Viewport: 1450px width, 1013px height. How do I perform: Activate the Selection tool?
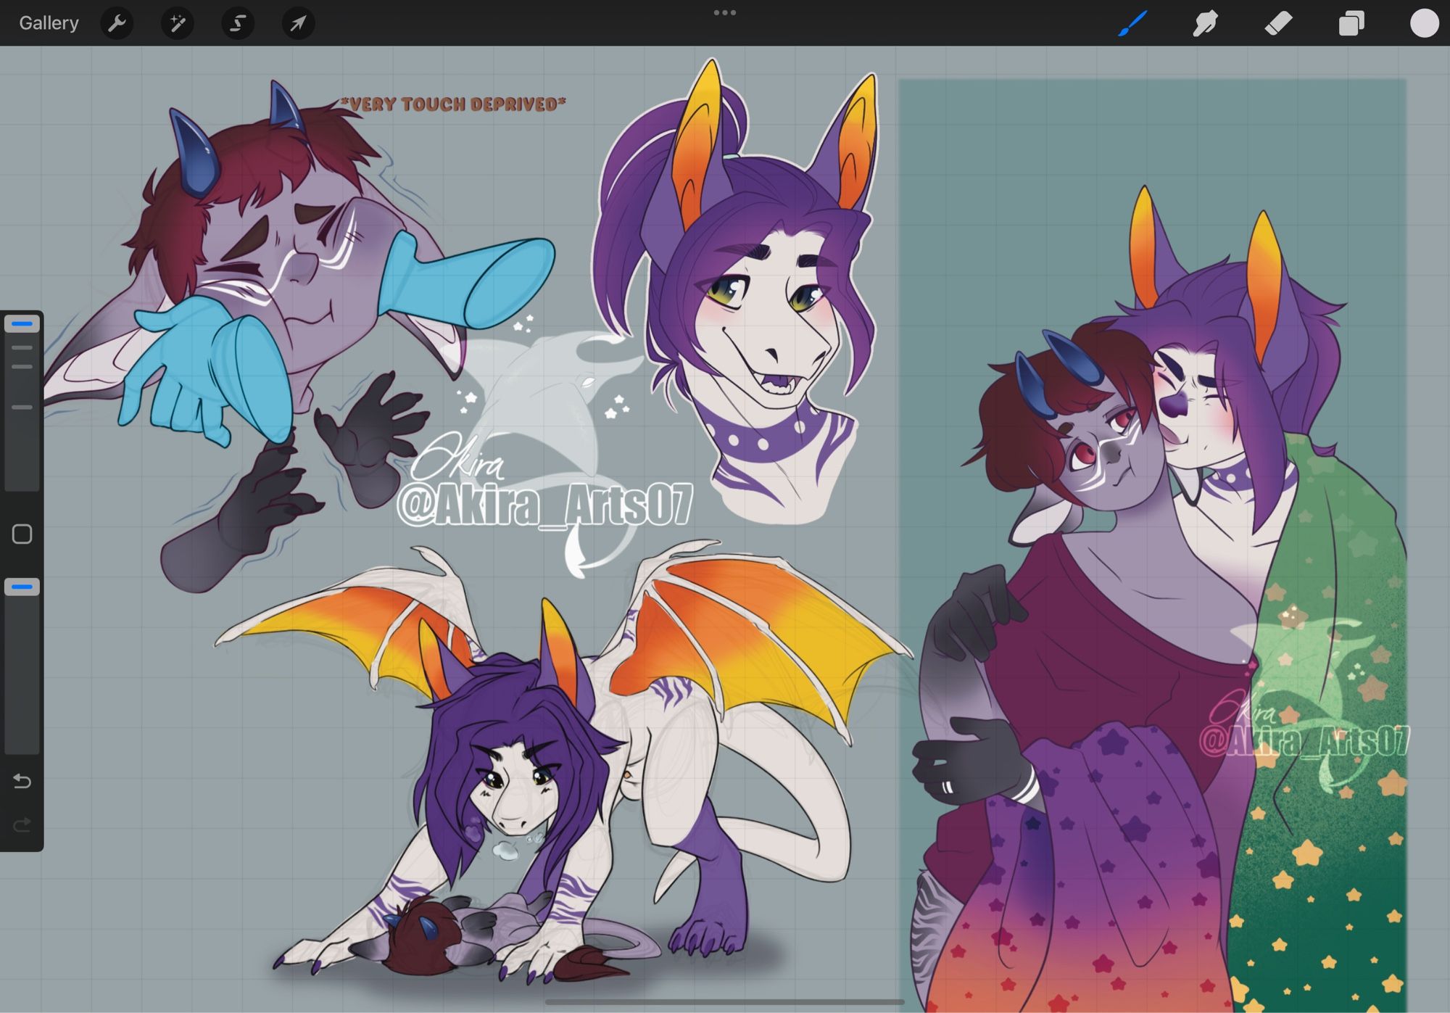click(x=237, y=23)
